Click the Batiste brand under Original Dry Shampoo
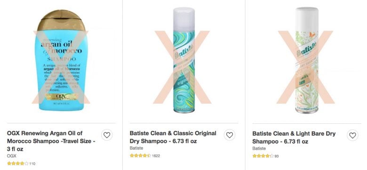The height and width of the screenshot is (170, 367). (x=136, y=148)
